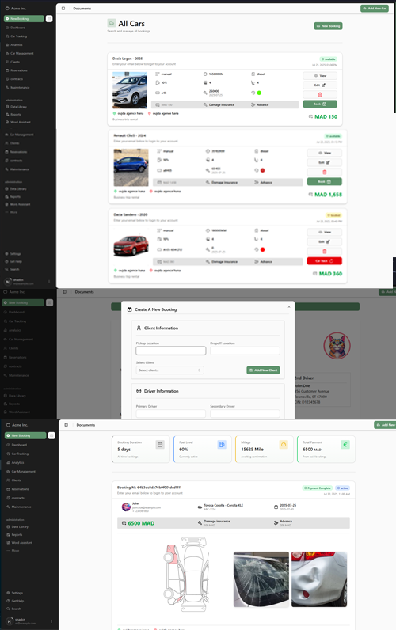Click the green status dot on Dacia Logan card
This screenshot has height=630, width=396.
pos(259,93)
